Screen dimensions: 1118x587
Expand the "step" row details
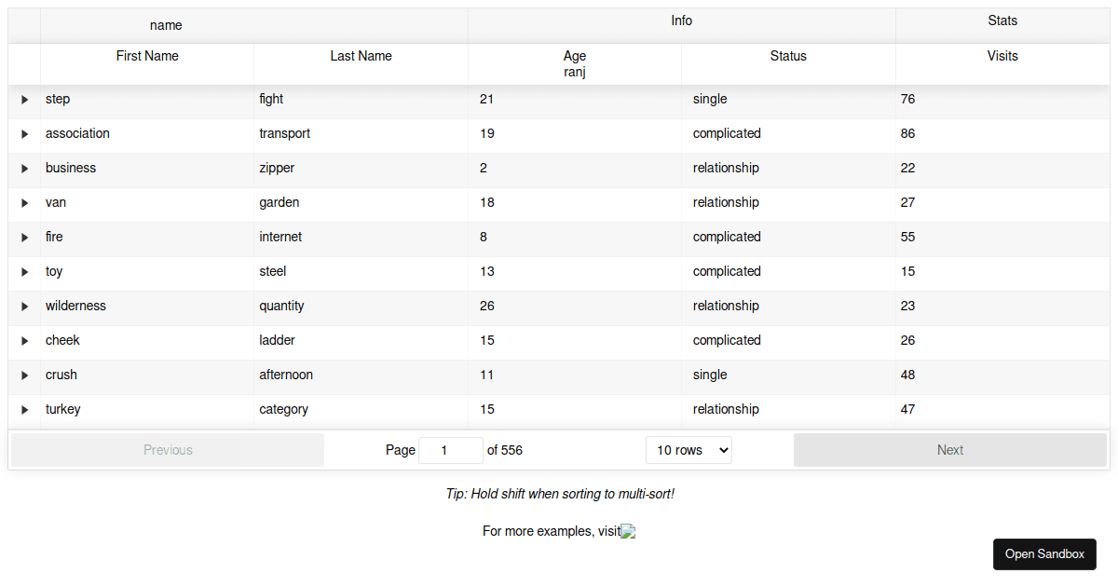[24, 99]
